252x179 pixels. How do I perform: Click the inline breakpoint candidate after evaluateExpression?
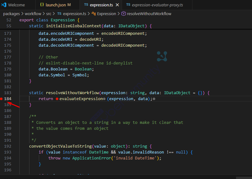pyautogui.click(x=104, y=99)
